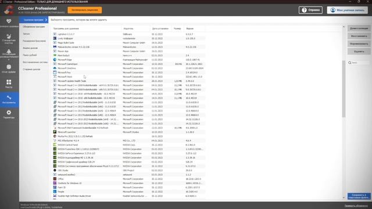Click the scrollbar up arrow of program list
Viewport: 372px width, 209px height.
pyautogui.click(x=344, y=27)
